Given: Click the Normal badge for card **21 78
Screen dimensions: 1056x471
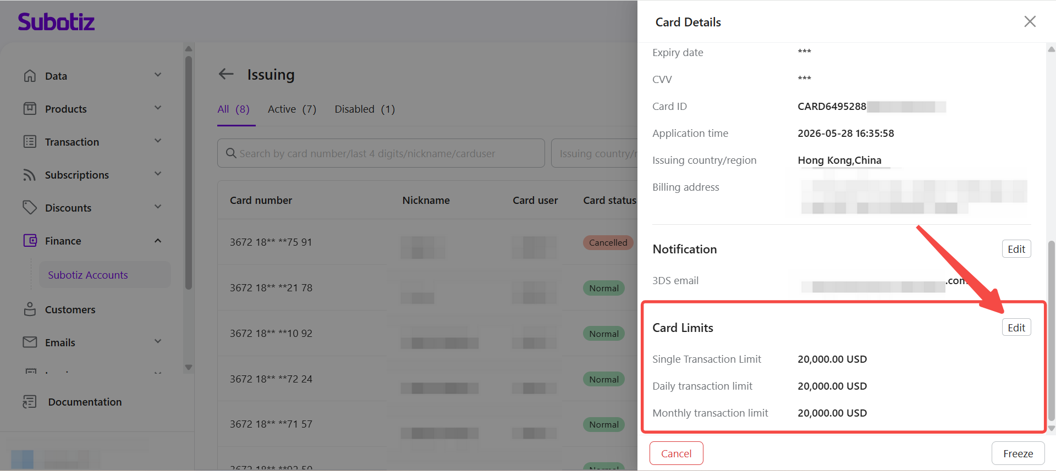Looking at the screenshot, I should click(x=603, y=288).
